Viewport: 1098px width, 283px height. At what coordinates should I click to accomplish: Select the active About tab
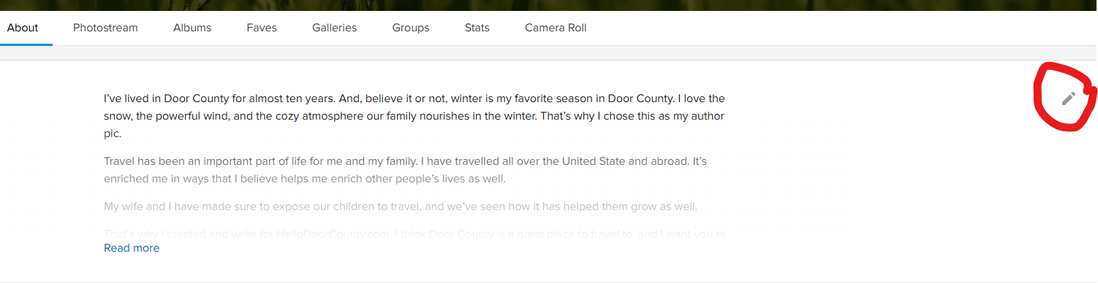pyautogui.click(x=23, y=28)
